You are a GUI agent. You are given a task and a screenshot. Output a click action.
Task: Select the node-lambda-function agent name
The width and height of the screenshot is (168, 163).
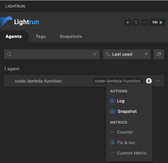point(38,81)
